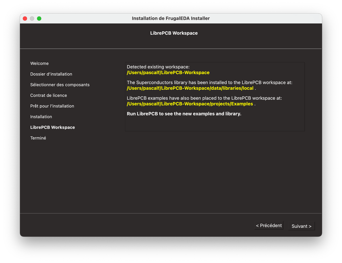
Task: Click the 'Detected existing workspace:' label
Action: click(x=158, y=67)
